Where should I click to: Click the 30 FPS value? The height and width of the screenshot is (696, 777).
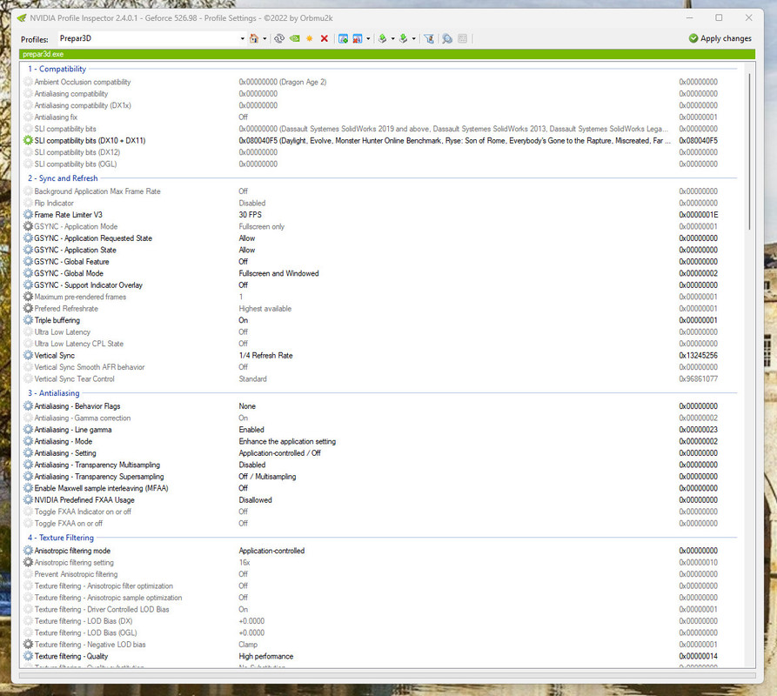point(251,215)
